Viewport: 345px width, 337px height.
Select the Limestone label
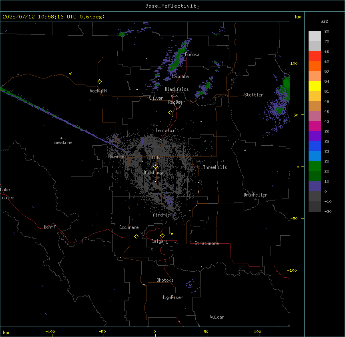click(61, 142)
